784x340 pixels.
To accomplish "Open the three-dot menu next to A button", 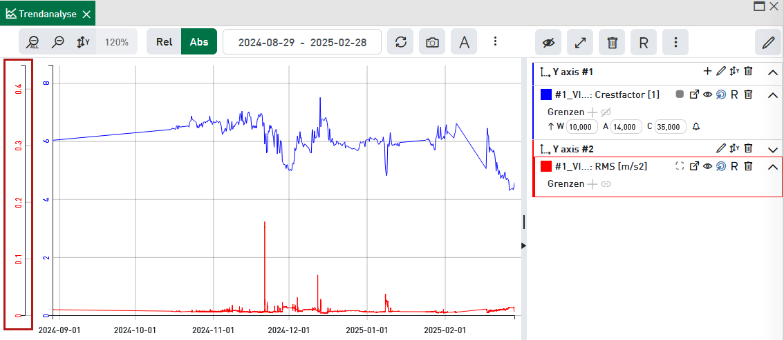I will (494, 41).
